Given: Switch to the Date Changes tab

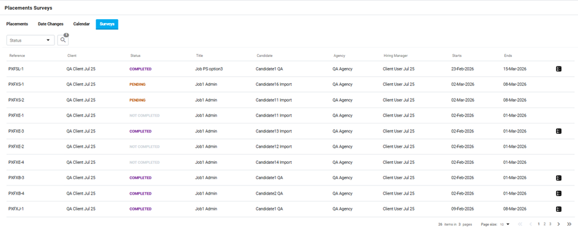Looking at the screenshot, I should click(51, 24).
